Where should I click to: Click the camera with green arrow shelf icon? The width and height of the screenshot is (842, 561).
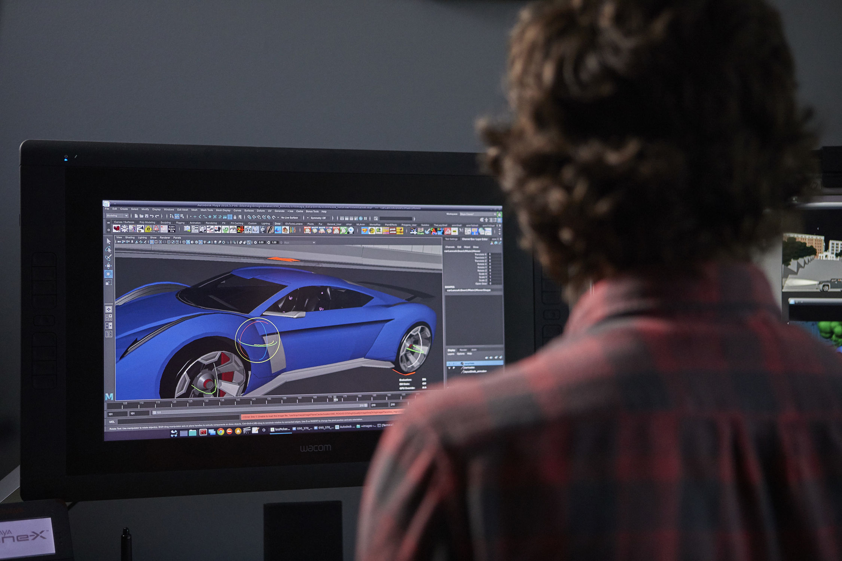187,229
